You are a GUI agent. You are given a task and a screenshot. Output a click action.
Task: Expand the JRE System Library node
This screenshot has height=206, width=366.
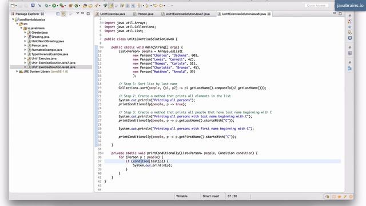pos(17,72)
